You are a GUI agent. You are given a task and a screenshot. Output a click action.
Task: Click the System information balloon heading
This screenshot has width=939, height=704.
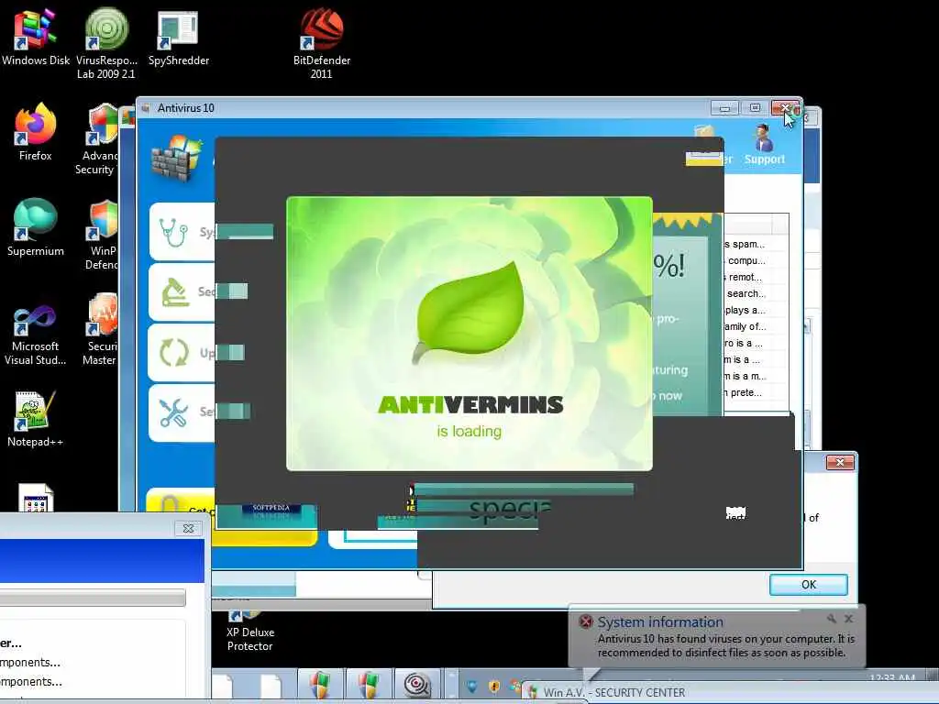tap(660, 622)
